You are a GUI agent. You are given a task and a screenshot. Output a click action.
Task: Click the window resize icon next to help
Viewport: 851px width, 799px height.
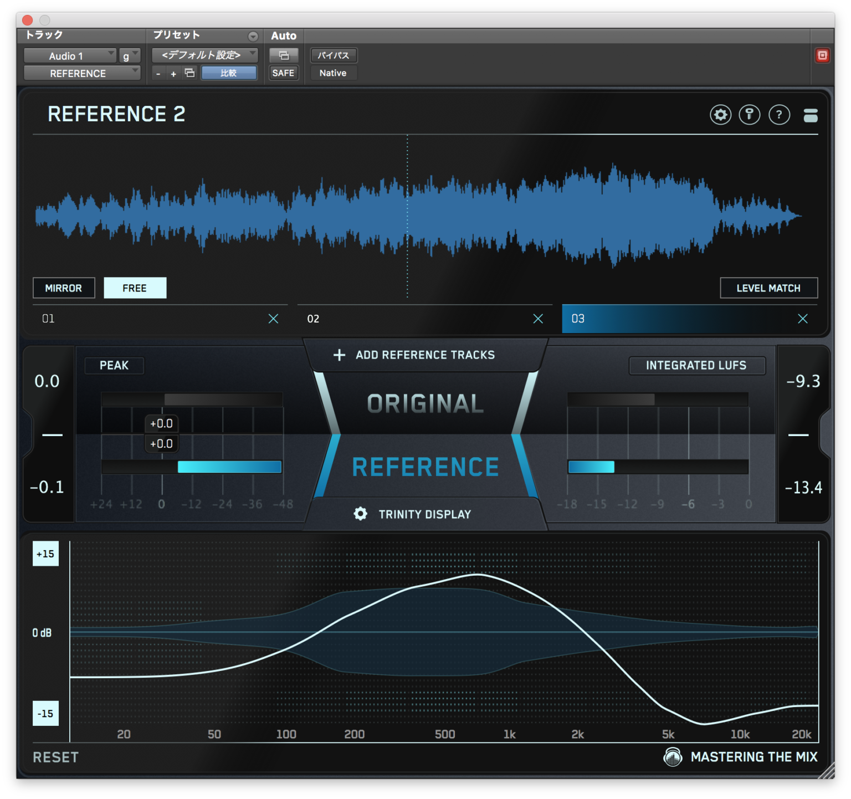point(810,115)
